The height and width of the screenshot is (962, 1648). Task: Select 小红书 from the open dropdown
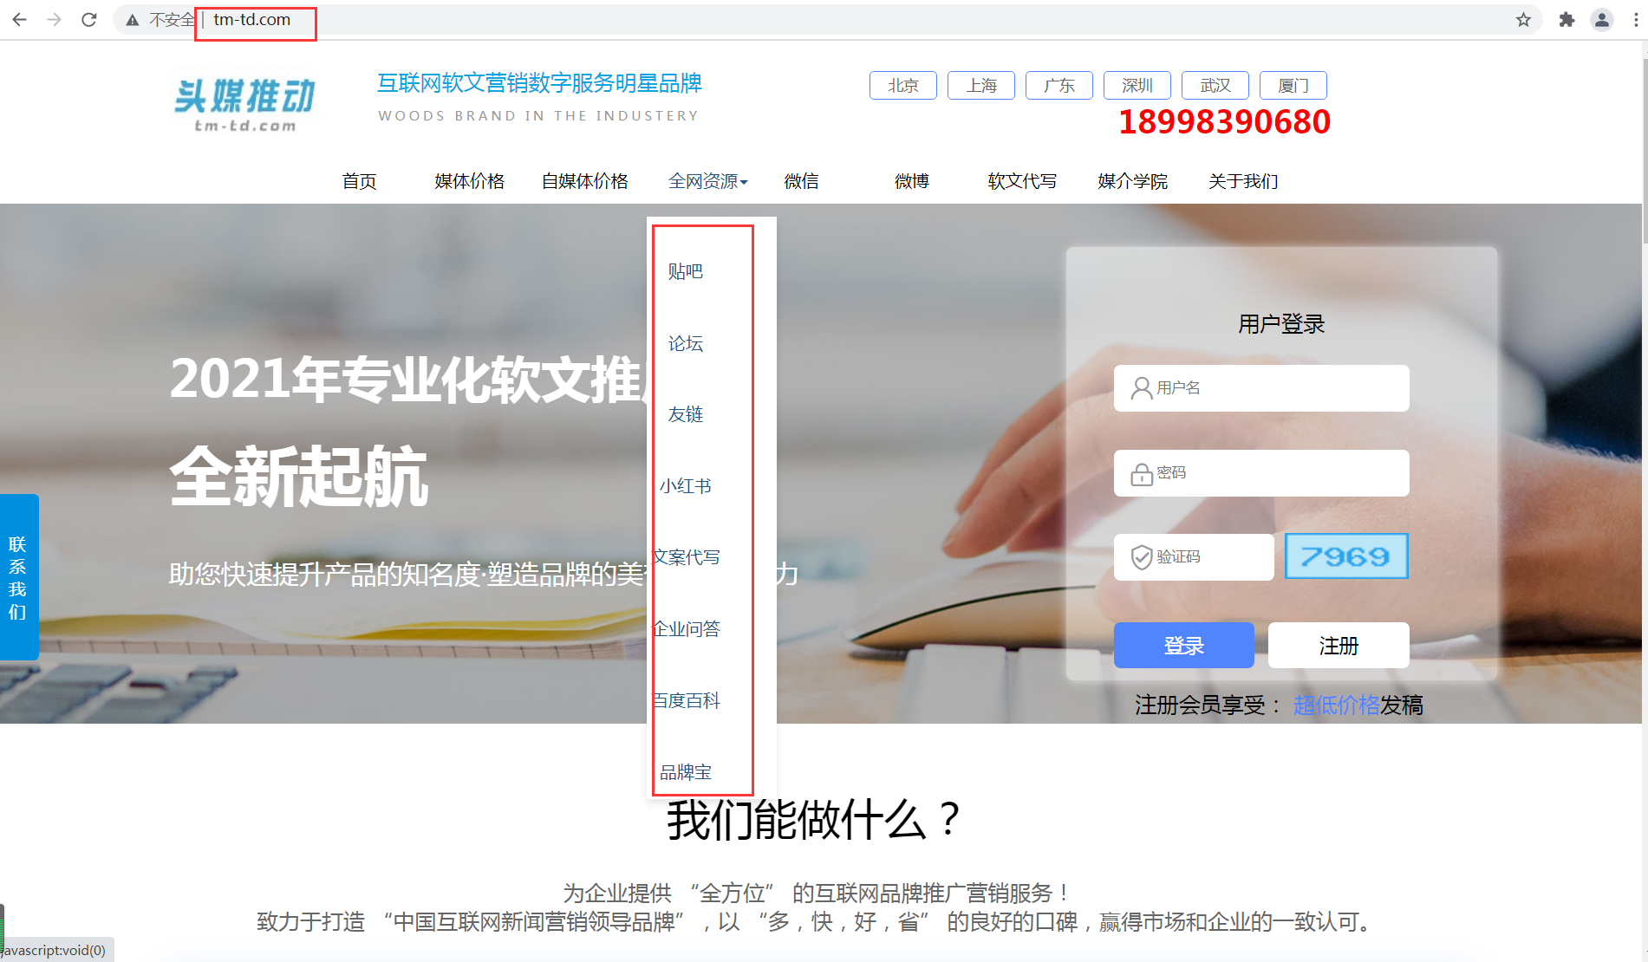[x=685, y=486]
